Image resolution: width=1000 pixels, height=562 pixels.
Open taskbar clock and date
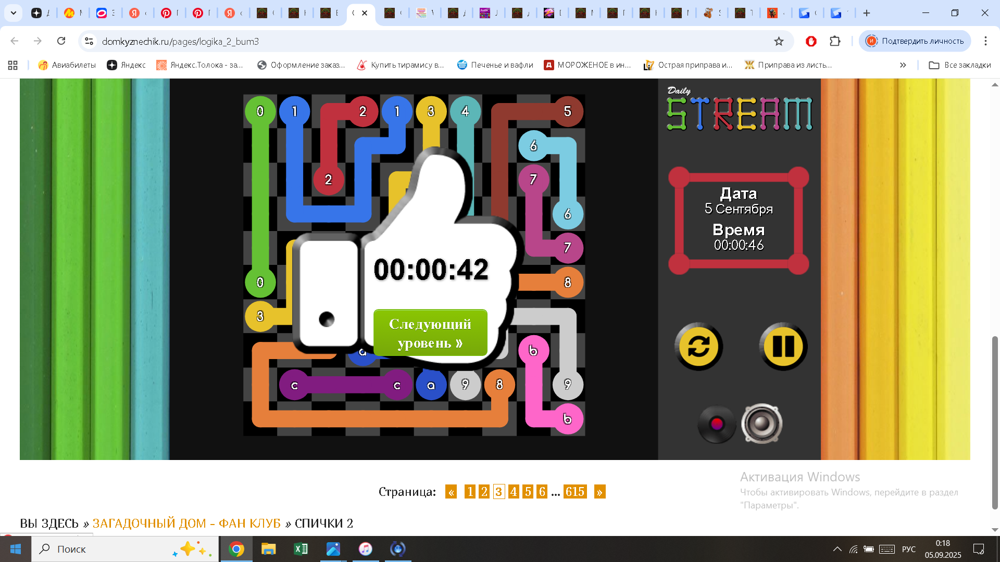click(x=943, y=549)
